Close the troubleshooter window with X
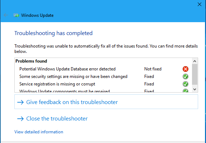 (x=200, y=4)
